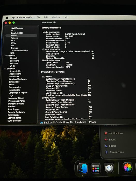Select Logs under Software
The height and width of the screenshot is (181, 136).
pos(11,95)
